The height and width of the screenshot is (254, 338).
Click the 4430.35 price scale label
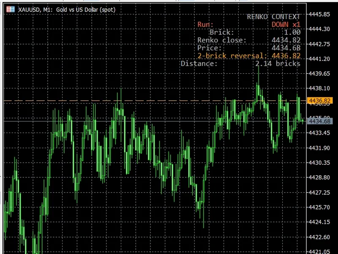[319, 163]
